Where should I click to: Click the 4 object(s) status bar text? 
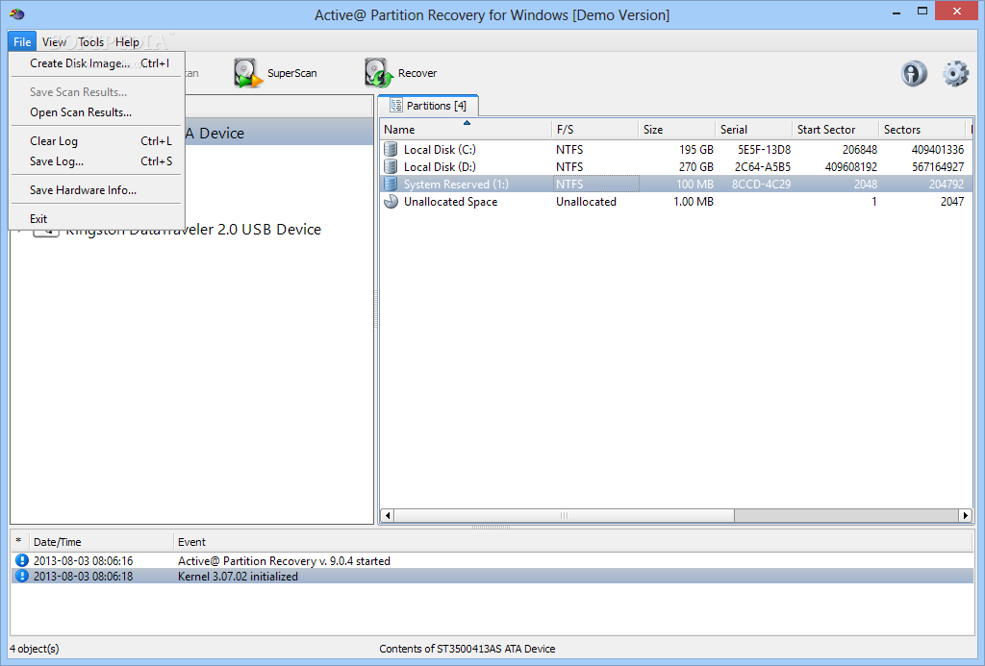pos(35,649)
